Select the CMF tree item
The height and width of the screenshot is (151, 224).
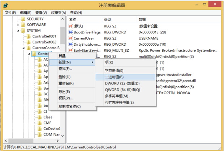(x=48, y=123)
